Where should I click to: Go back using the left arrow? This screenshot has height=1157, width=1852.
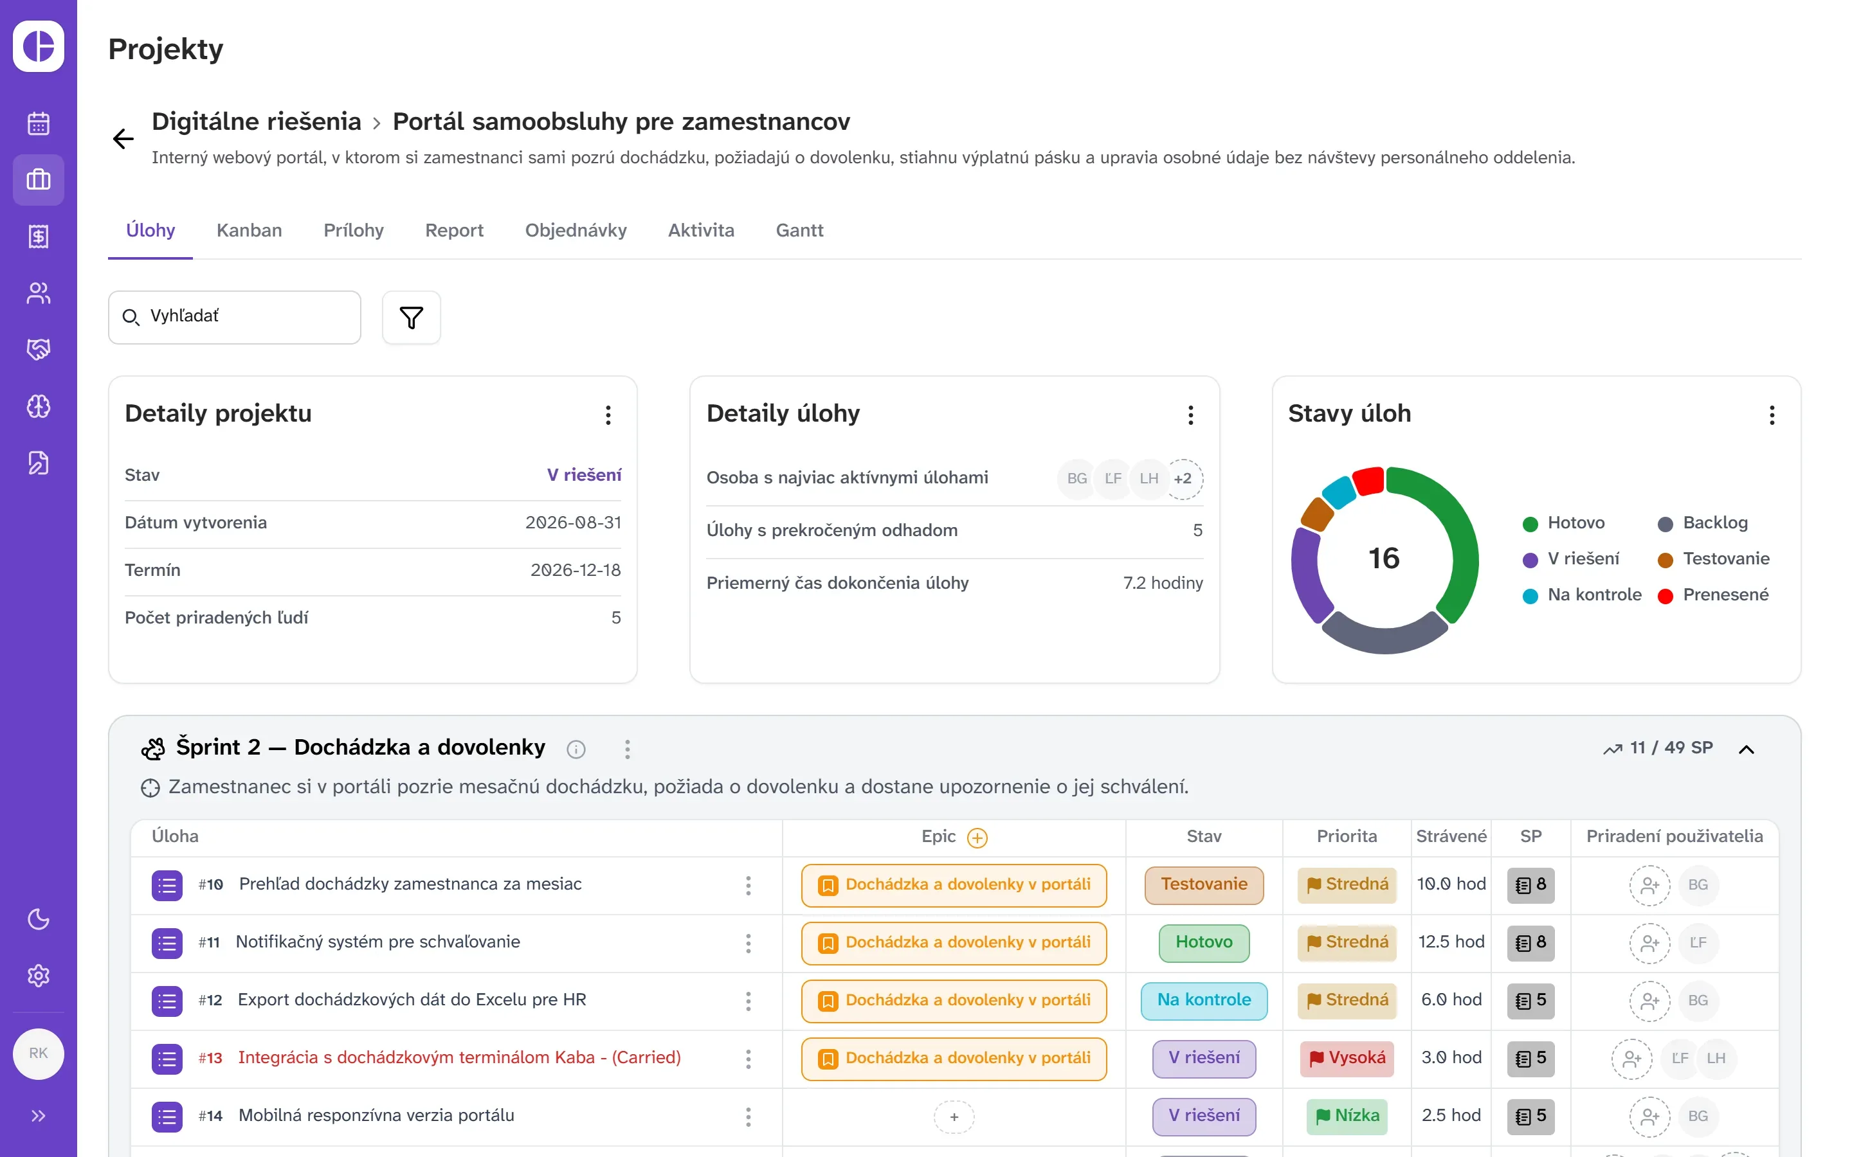(123, 138)
